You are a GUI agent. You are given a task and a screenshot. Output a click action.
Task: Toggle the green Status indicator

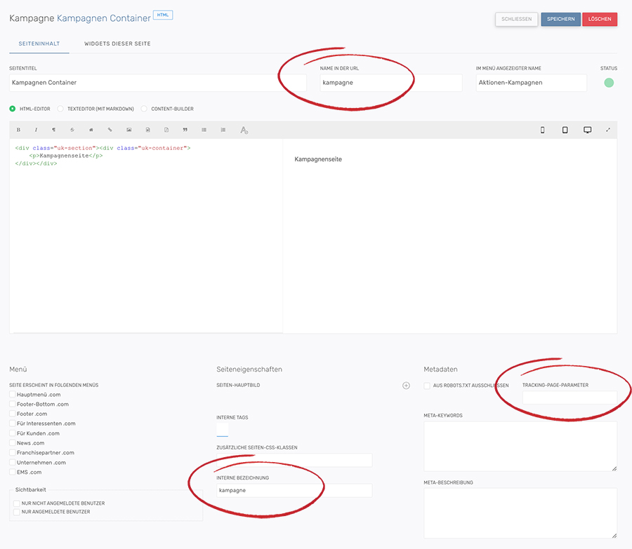[x=609, y=83]
